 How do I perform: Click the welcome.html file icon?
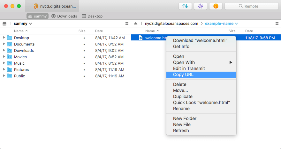click(x=141, y=38)
